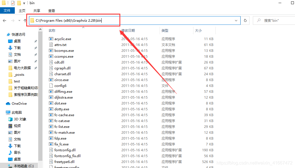Go back with the left arrow button
The height and width of the screenshot is (168, 295).
[x=4, y=20]
